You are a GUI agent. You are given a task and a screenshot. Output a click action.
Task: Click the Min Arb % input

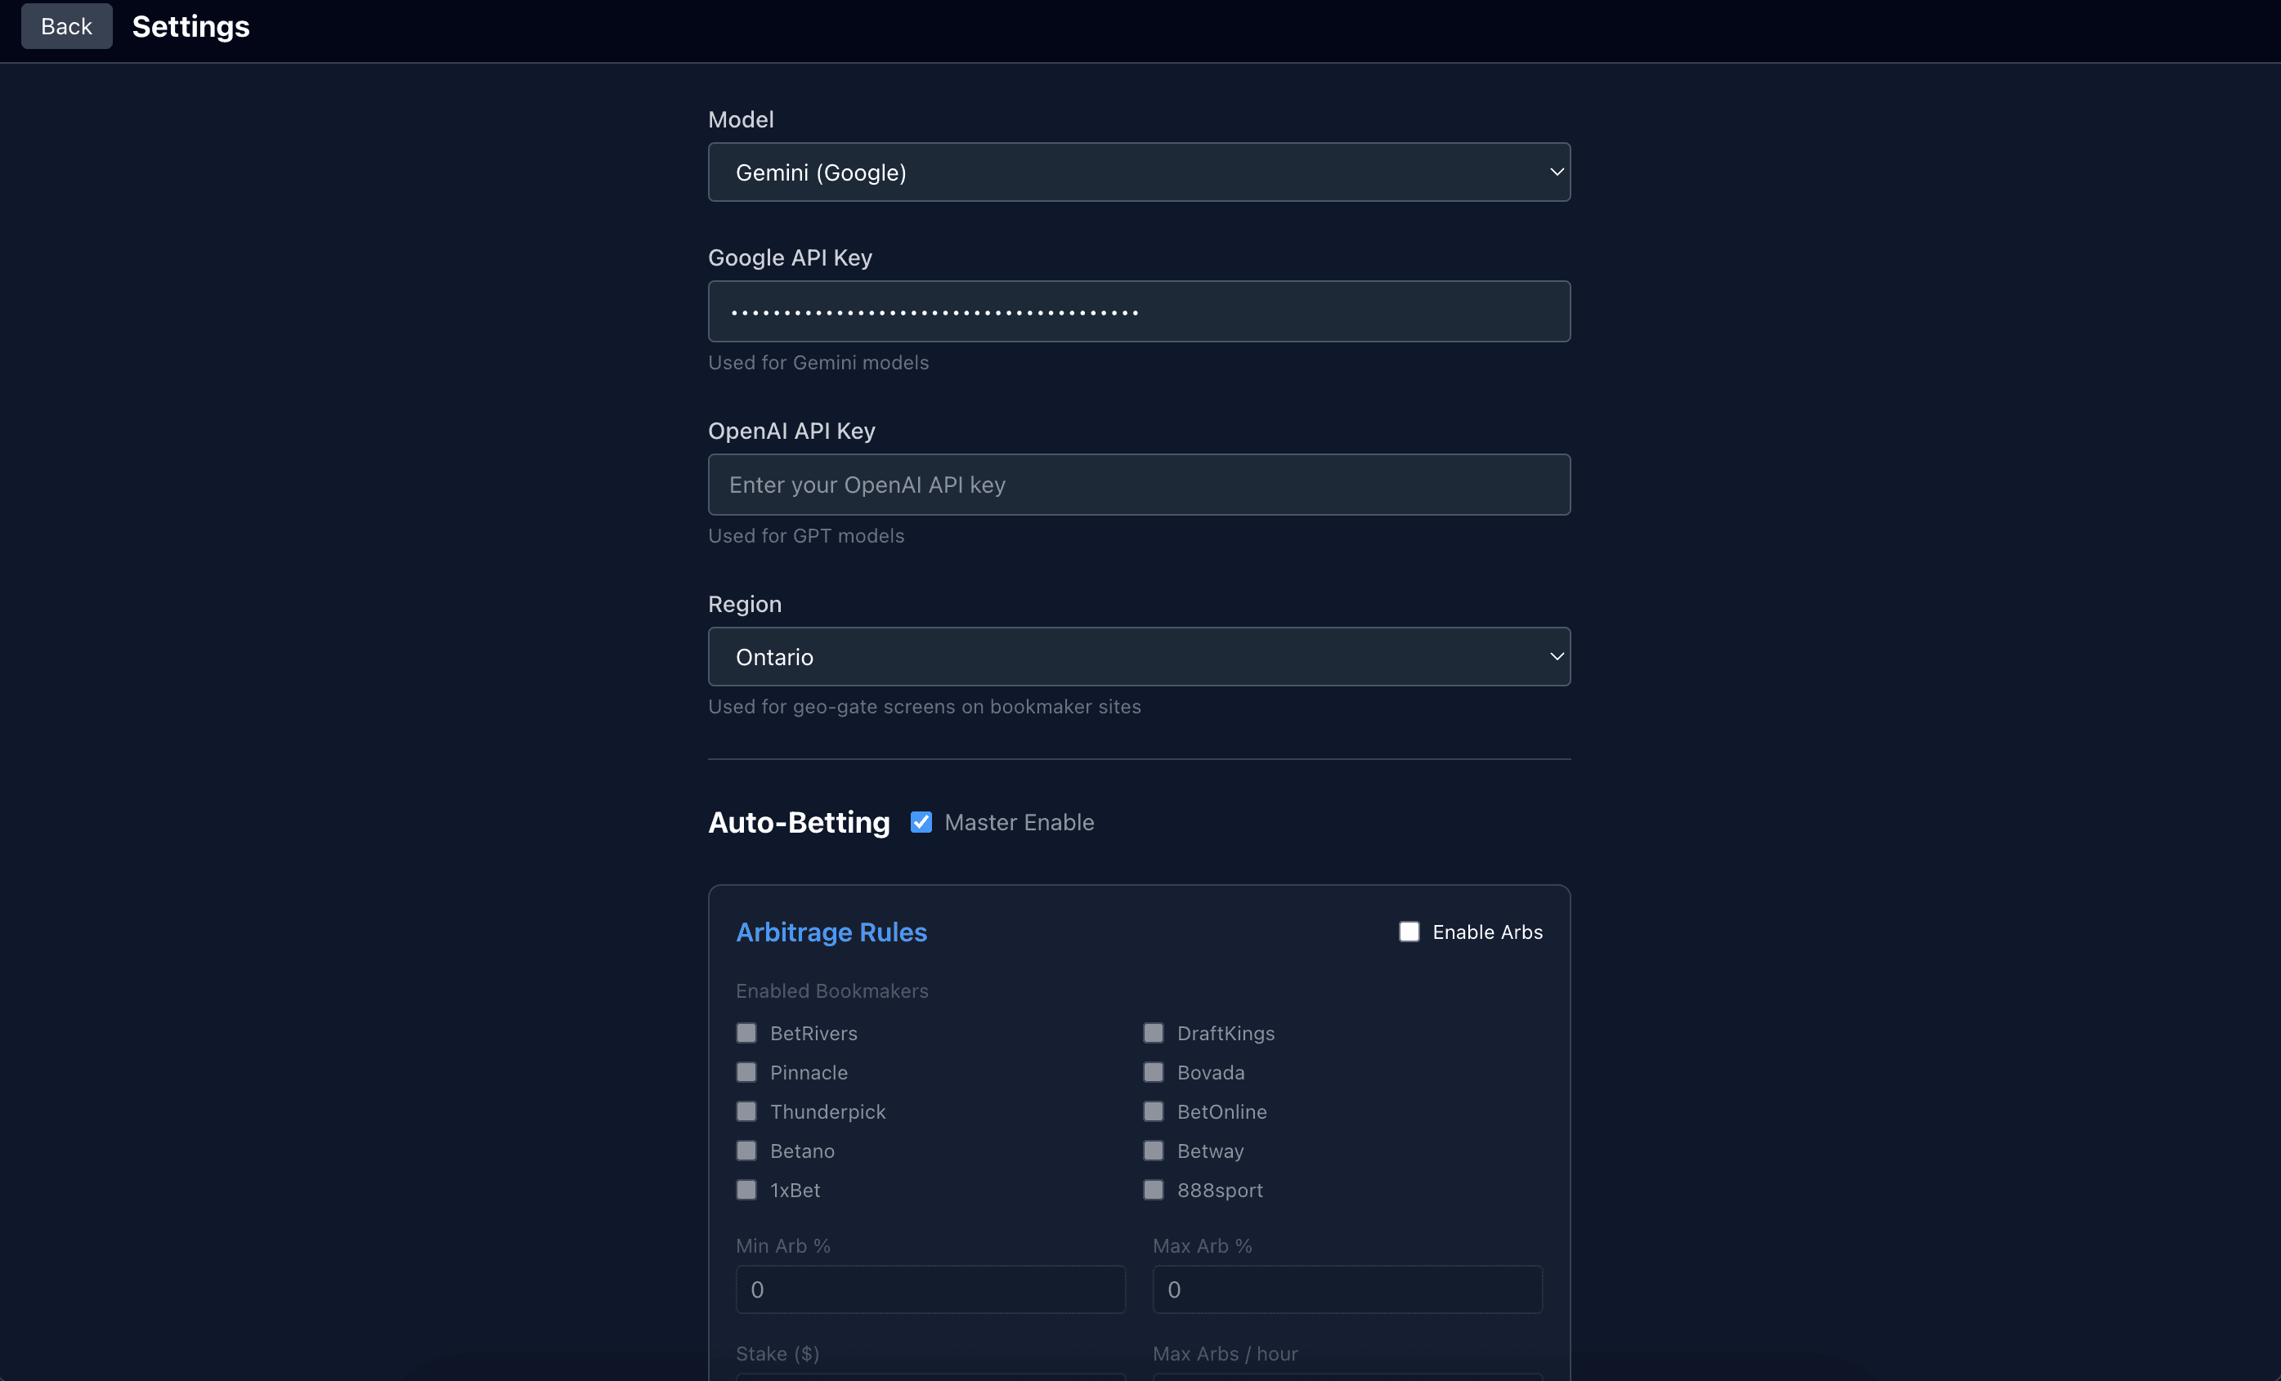(930, 1289)
